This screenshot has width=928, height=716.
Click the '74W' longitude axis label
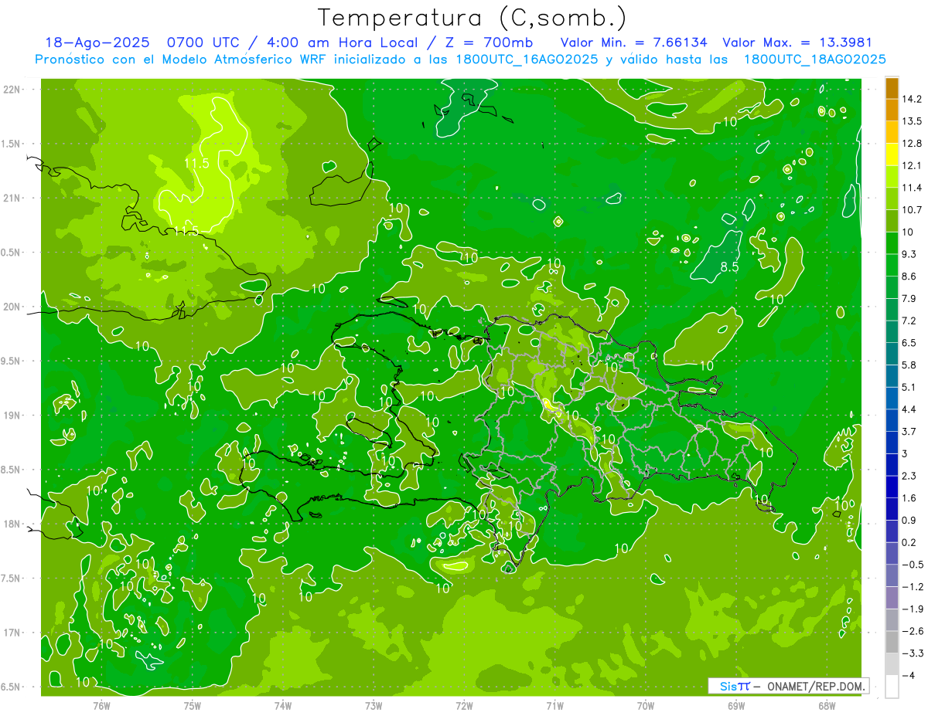(283, 706)
